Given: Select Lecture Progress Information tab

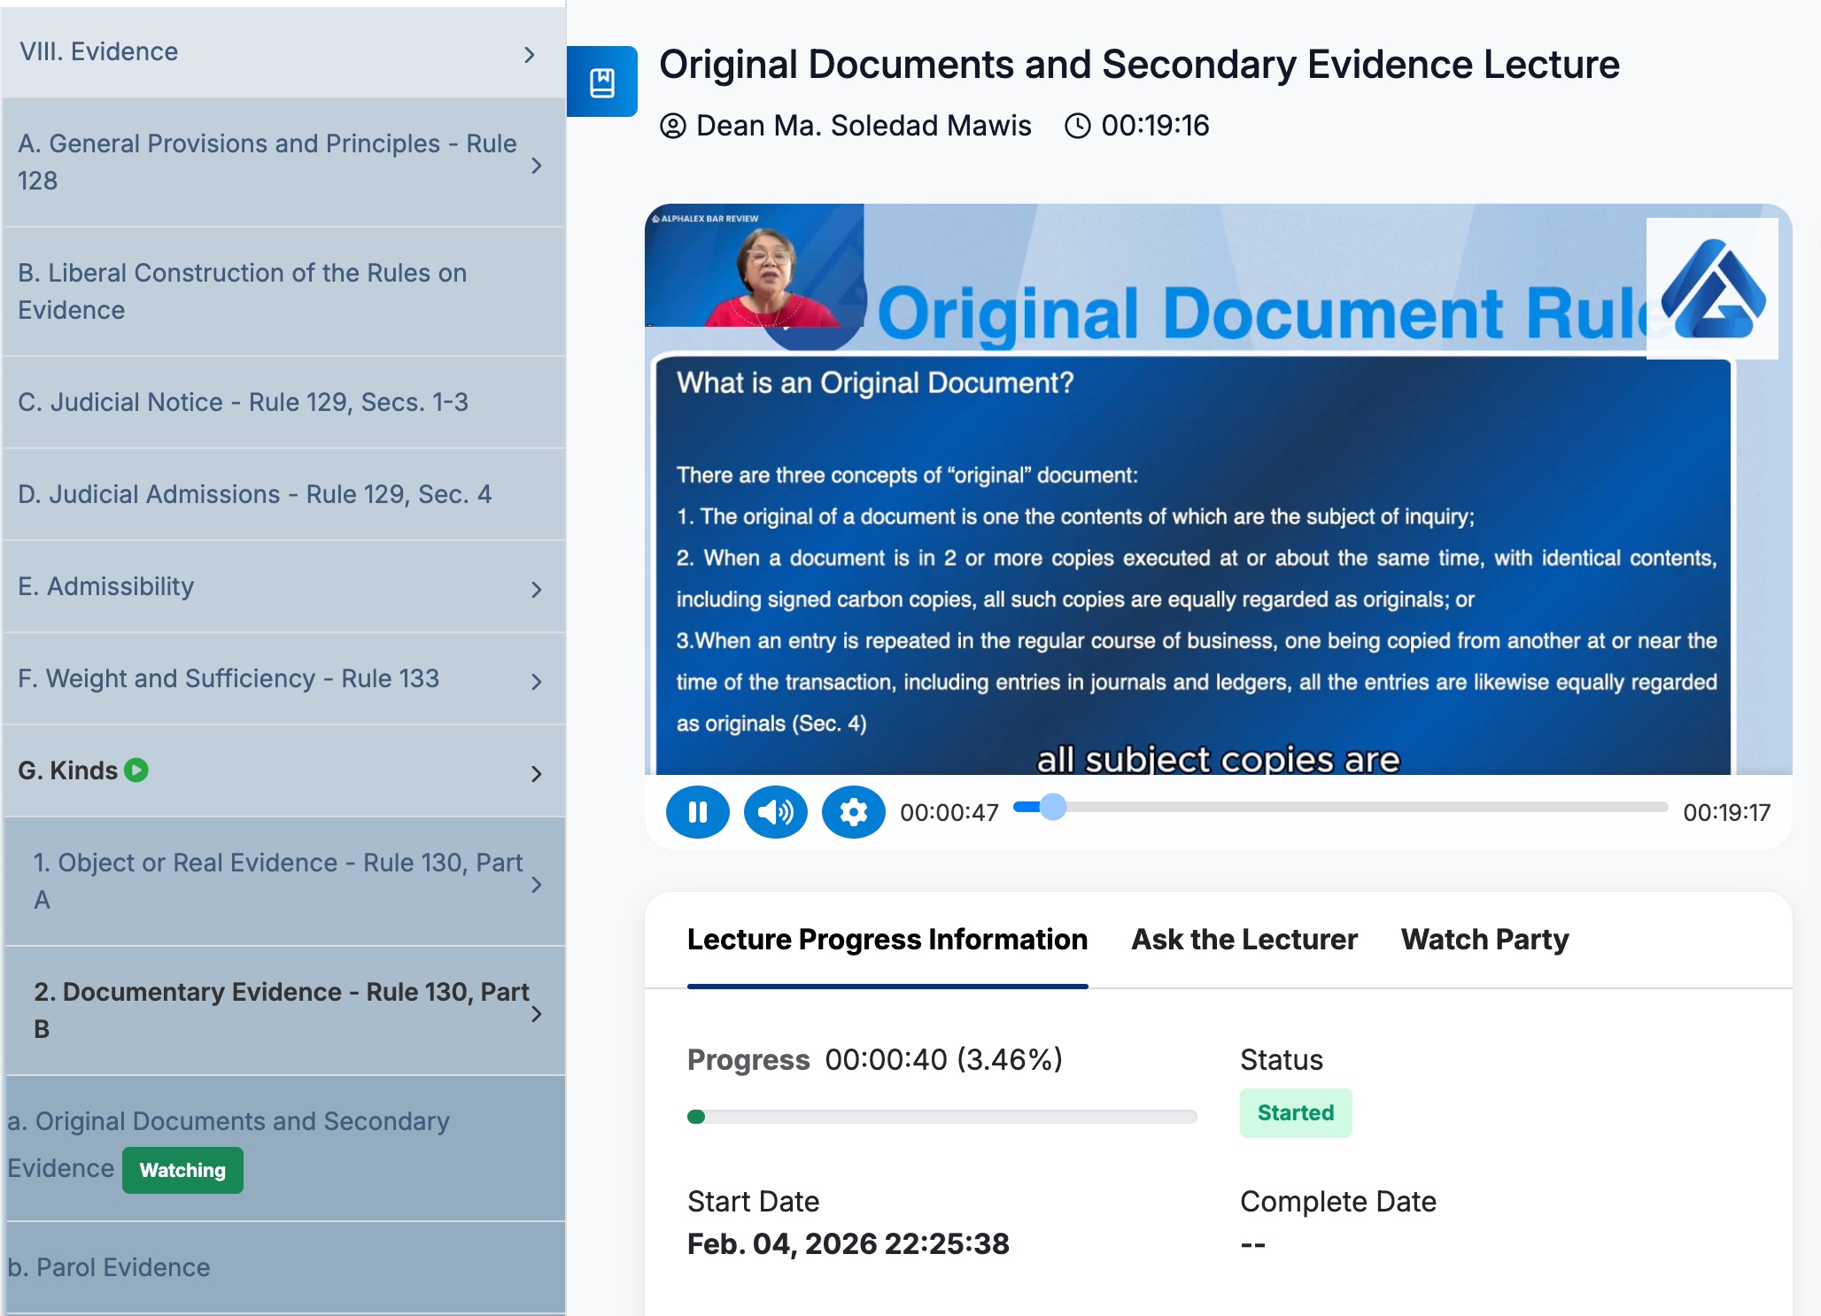Looking at the screenshot, I should [x=887, y=939].
